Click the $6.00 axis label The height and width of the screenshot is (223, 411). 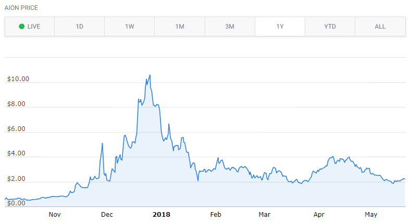click(16, 128)
